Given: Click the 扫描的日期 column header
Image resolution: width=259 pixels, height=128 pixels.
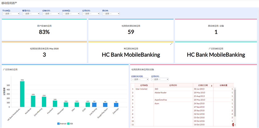Looking at the screenshot, I should (203, 85).
